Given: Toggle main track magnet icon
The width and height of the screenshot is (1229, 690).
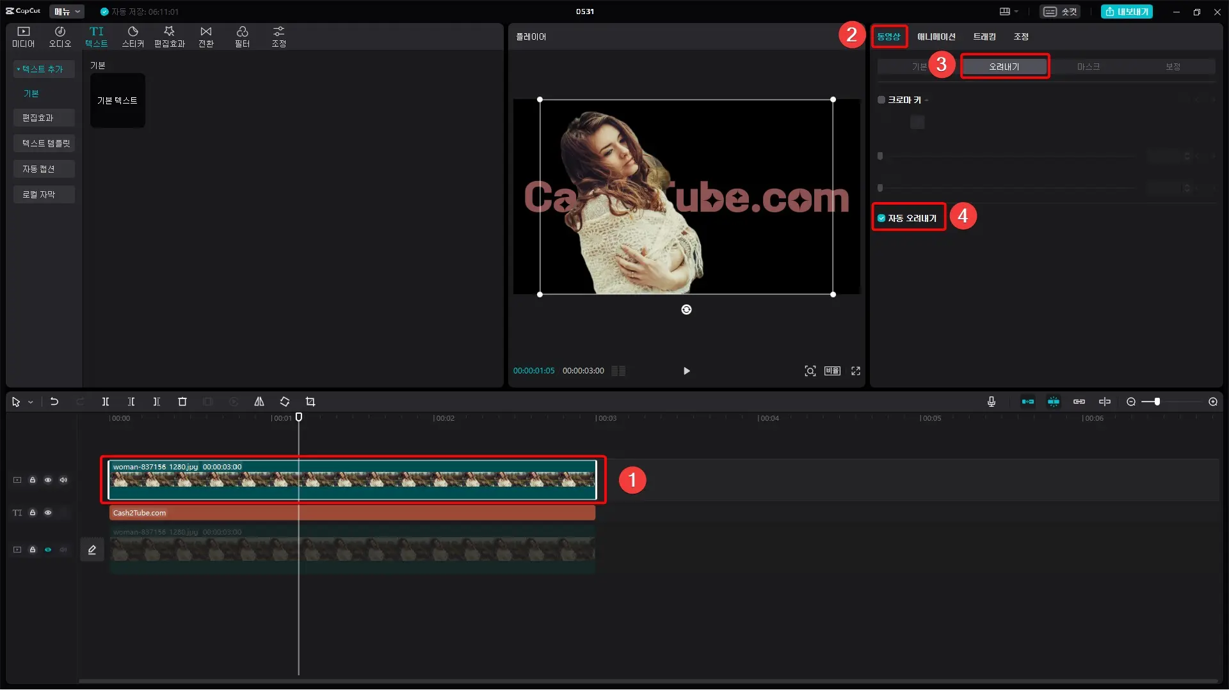Looking at the screenshot, I should tap(1028, 402).
